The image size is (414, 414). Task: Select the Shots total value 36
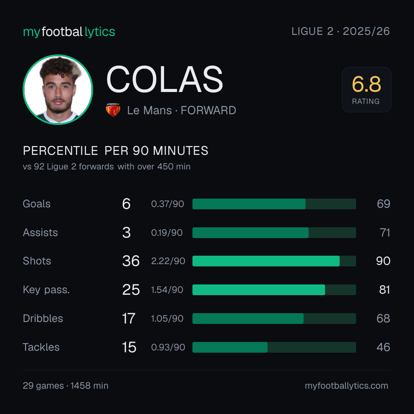131,261
